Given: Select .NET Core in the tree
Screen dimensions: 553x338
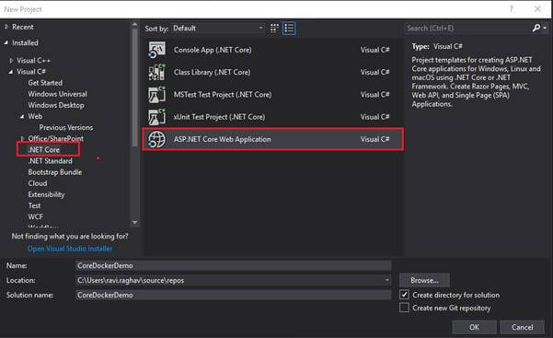Looking at the screenshot, I should pos(44,150).
